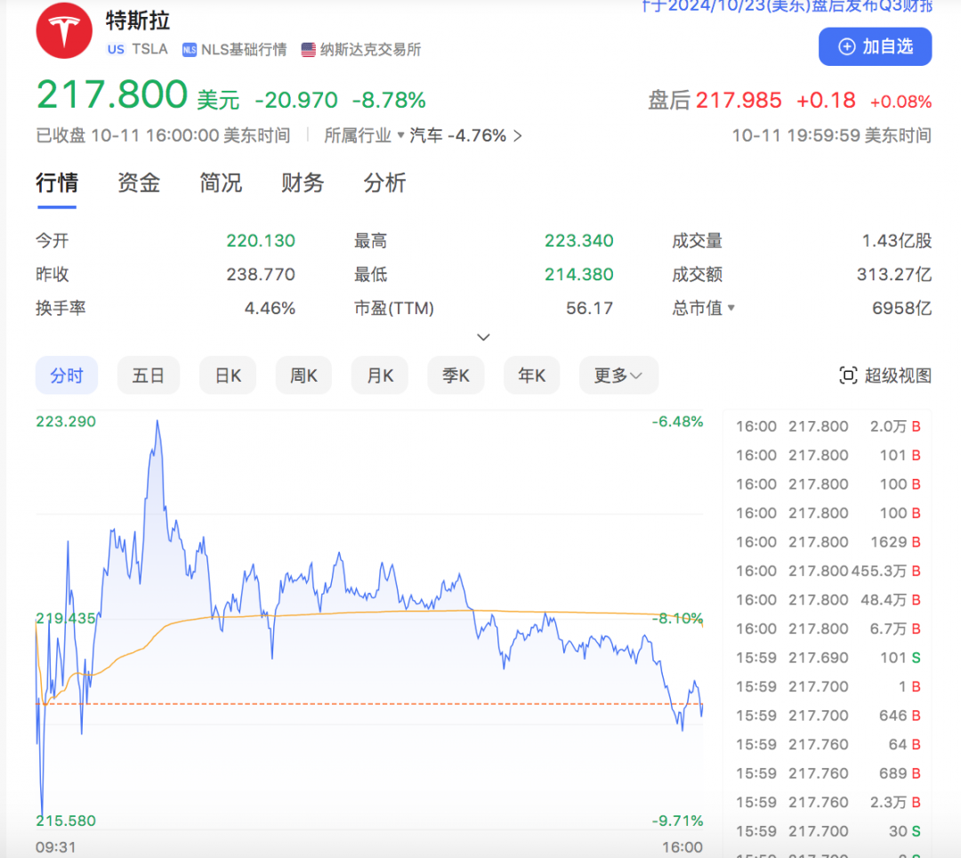This screenshot has width=961, height=858.
Task: Switch to the 资金 tab
Action: (139, 183)
